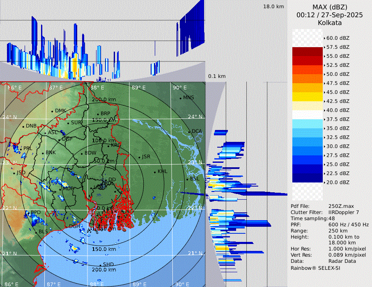This screenshot has width=372, height=287.
Task: Click the JSR station dot
Action: tap(140, 157)
